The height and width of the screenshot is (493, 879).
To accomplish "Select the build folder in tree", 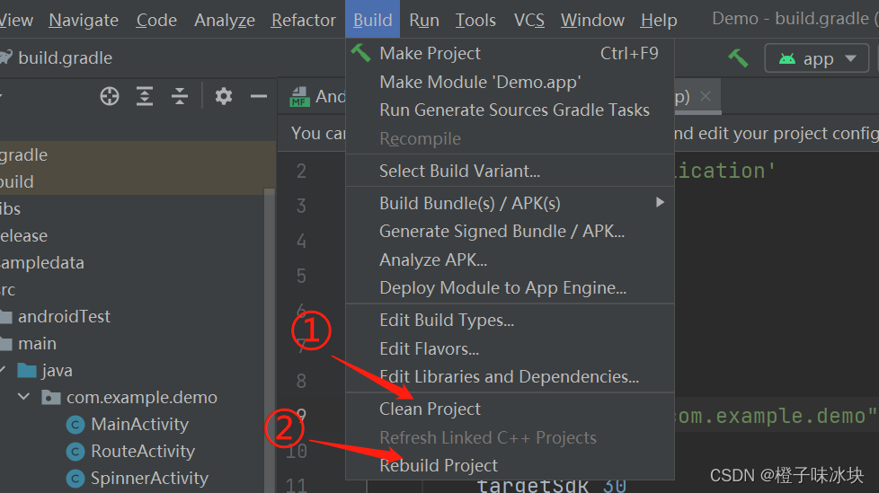I will (x=17, y=181).
